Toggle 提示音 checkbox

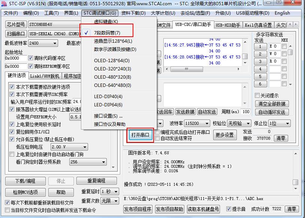229,209
